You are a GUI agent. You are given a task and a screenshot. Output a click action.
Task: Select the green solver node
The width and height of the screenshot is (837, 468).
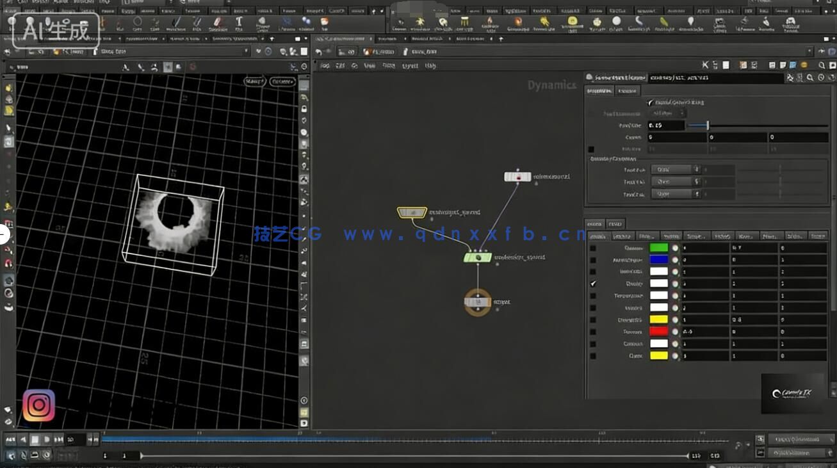[477, 257]
